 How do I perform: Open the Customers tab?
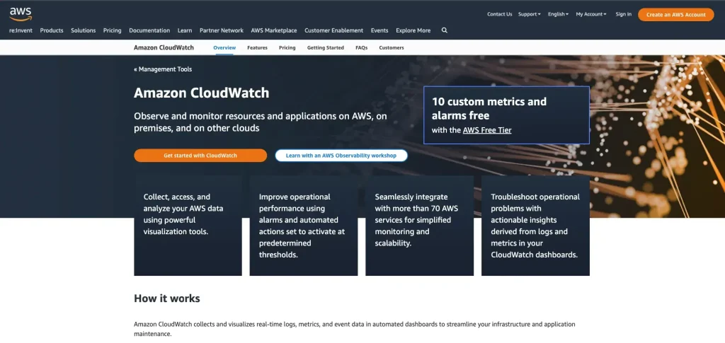pyautogui.click(x=391, y=47)
